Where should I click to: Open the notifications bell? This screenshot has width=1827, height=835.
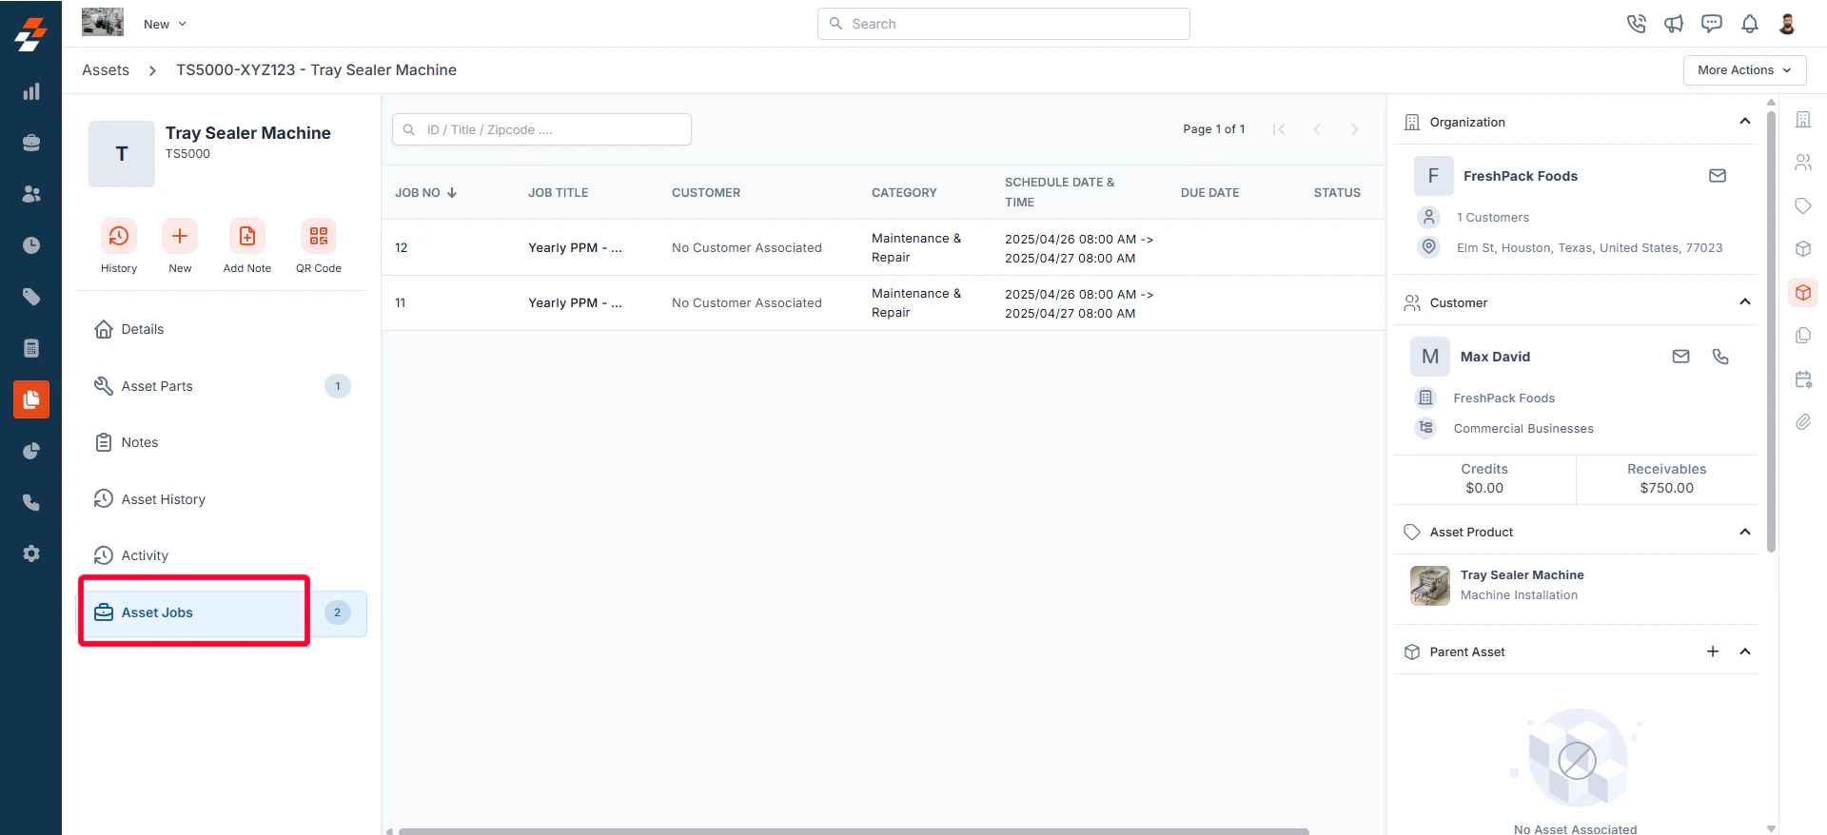coord(1750,24)
